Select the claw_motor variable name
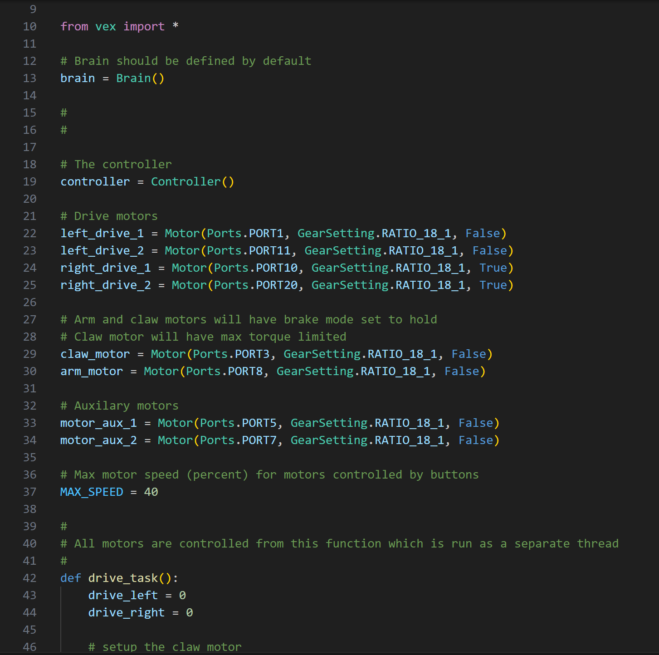This screenshot has height=655, width=659. coord(95,354)
